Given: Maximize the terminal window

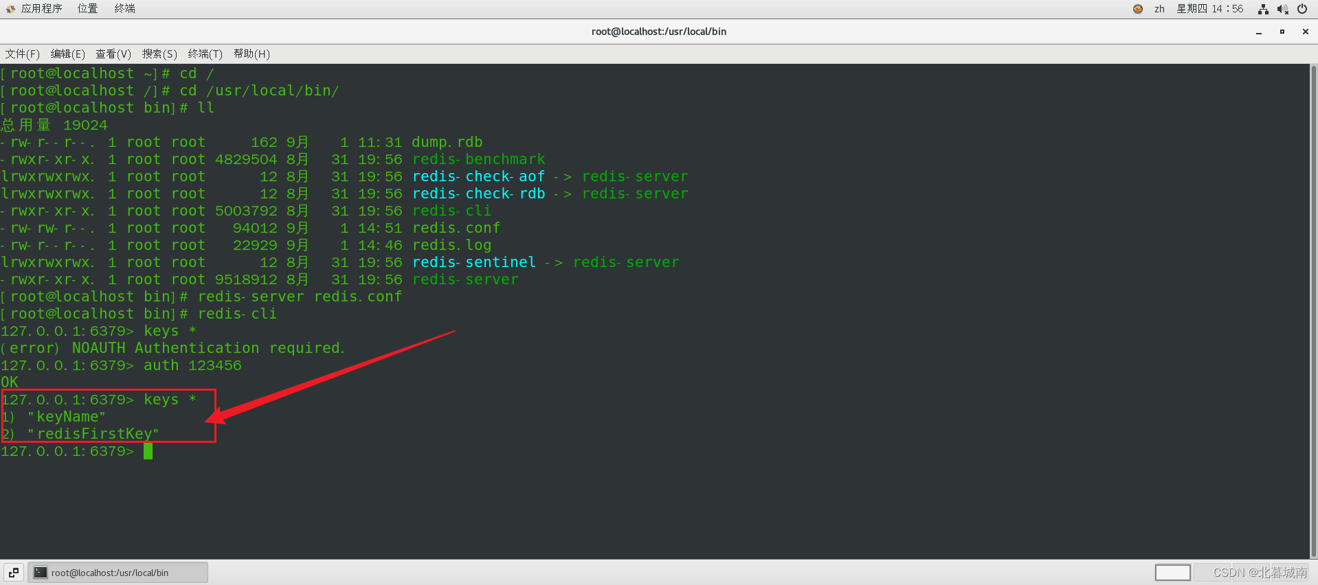Looking at the screenshot, I should 1282,32.
